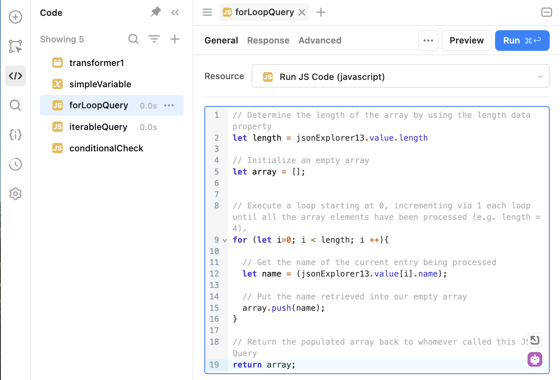Open the State curly braces icon
560x380 pixels.
(15, 135)
